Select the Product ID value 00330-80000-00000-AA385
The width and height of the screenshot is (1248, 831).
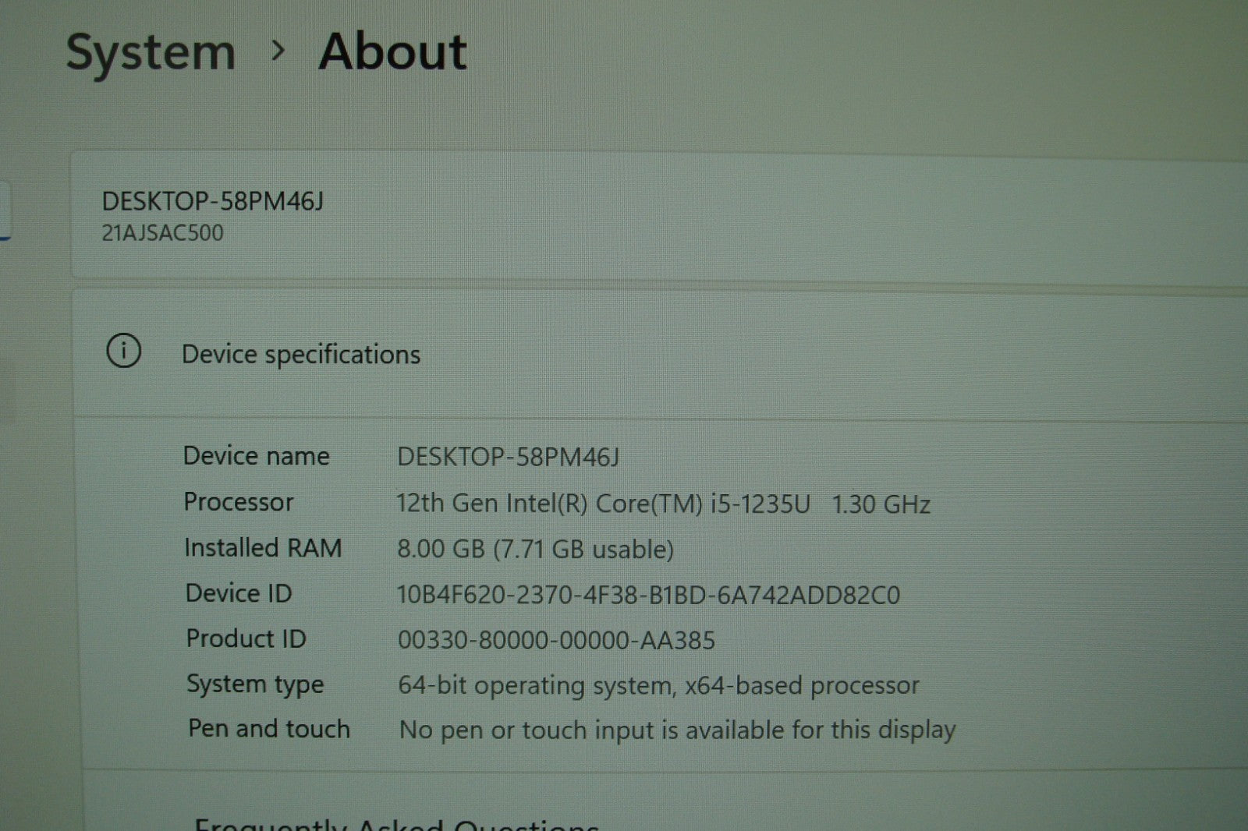point(556,641)
